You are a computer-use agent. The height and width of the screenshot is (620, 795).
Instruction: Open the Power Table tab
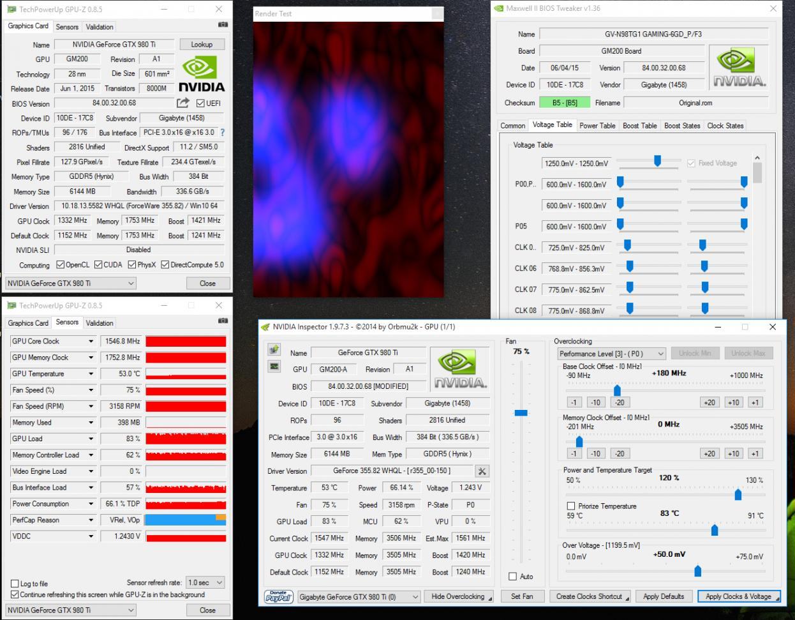tap(597, 126)
